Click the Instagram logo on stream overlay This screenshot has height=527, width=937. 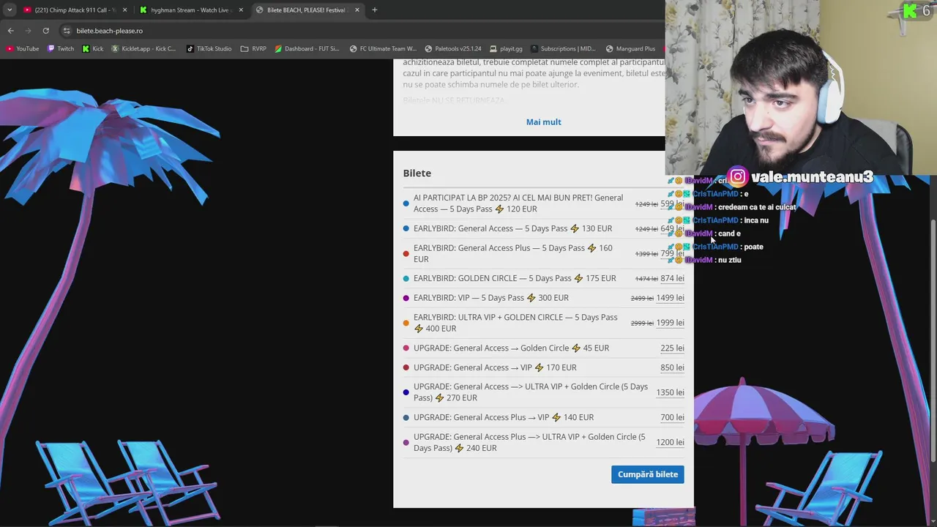[x=738, y=177]
